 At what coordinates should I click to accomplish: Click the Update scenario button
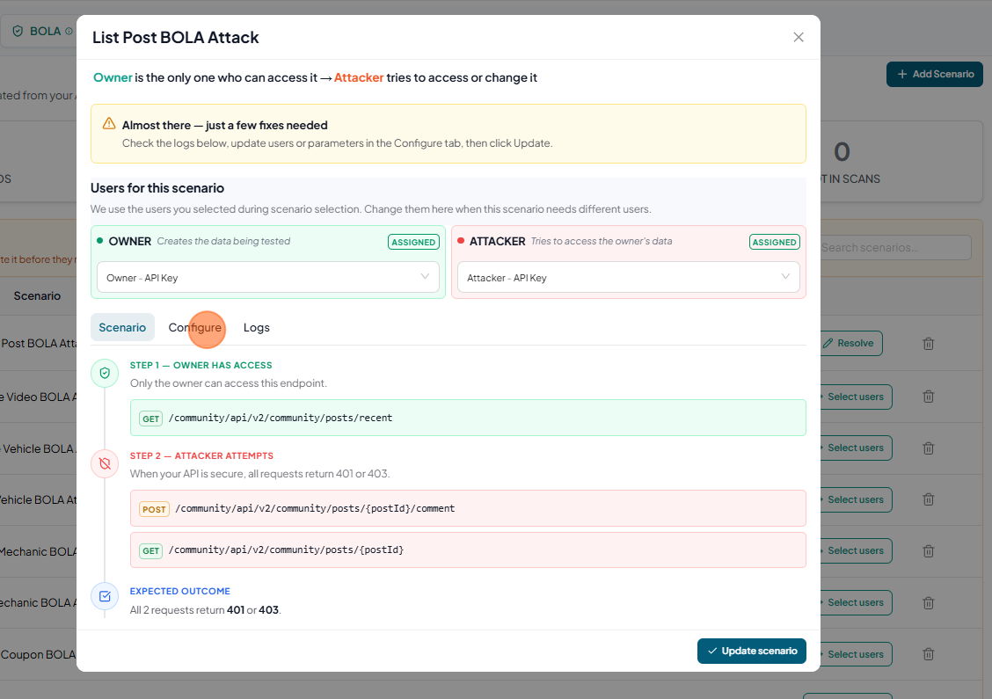(751, 651)
